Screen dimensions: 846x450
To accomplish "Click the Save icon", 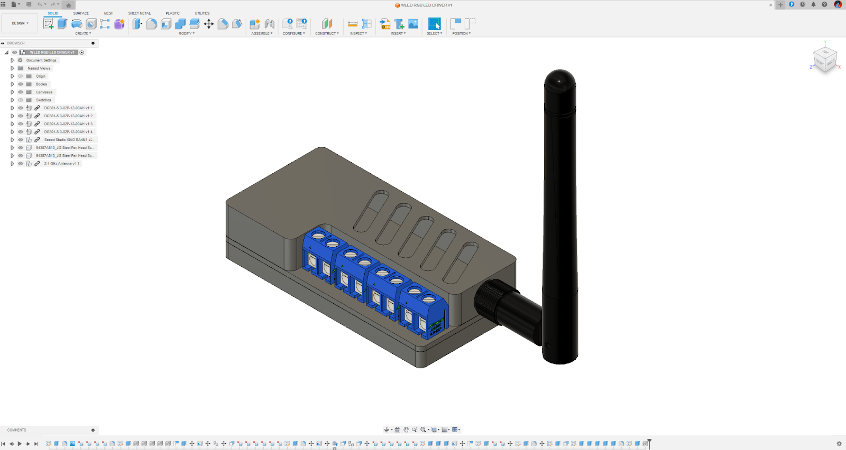I will coord(29,4).
